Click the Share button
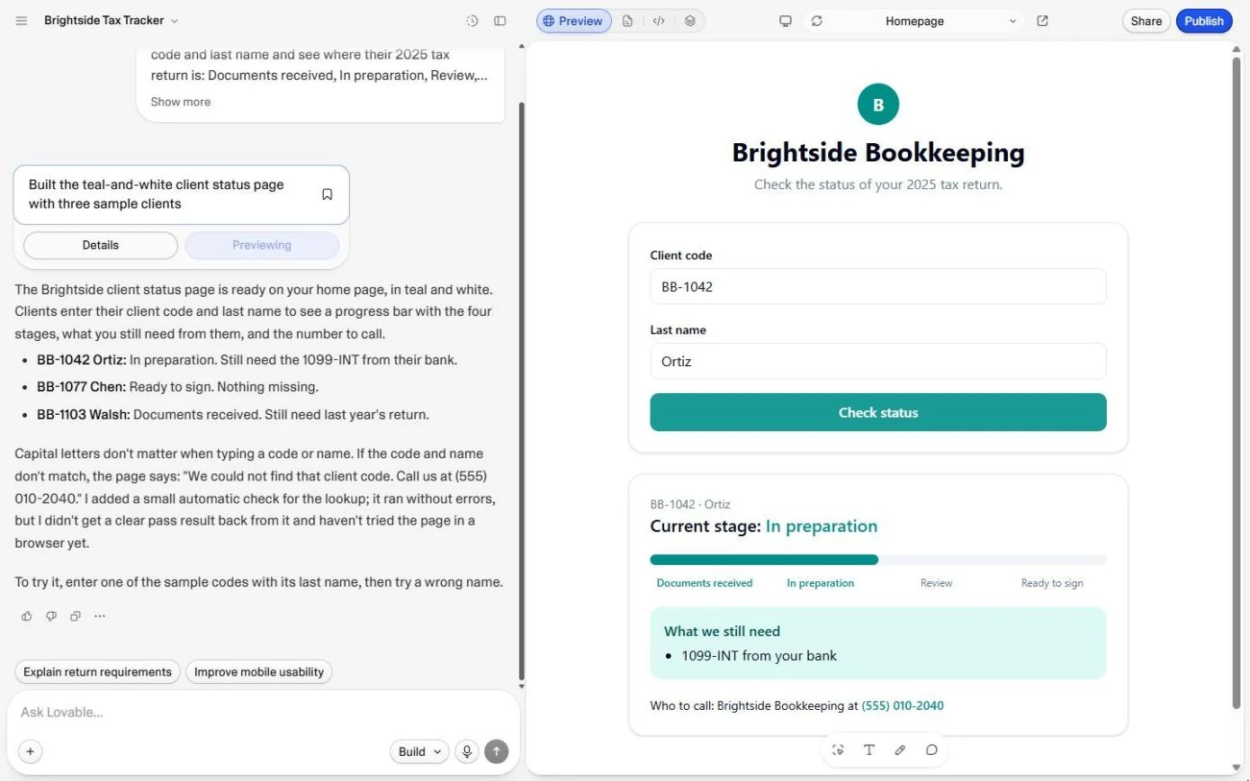Image resolution: width=1250 pixels, height=781 pixels. tap(1147, 21)
